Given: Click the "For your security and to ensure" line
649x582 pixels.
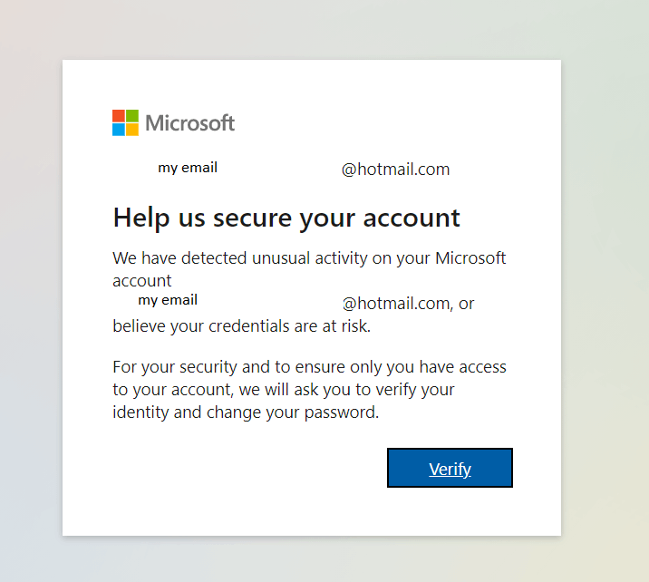Looking at the screenshot, I should coord(310,367).
